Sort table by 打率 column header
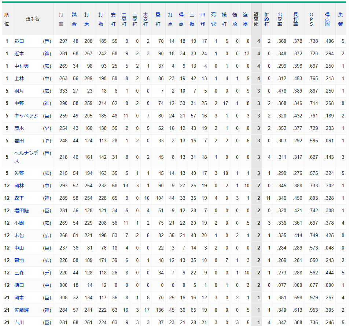Screen dimensions: 350x326 pyautogui.click(x=61, y=19)
